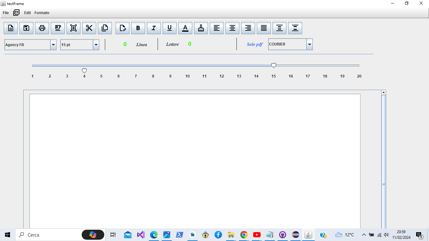Move the slider marker near value 15
The image size is (429, 241).
click(x=273, y=65)
